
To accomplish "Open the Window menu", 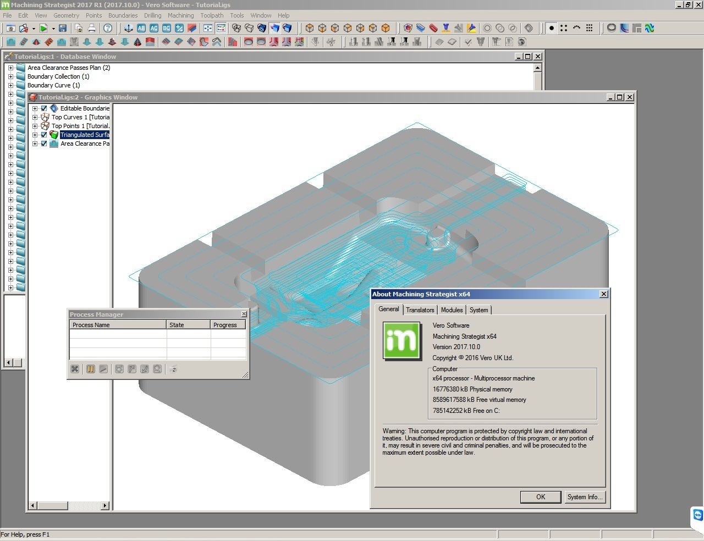I will (x=261, y=15).
